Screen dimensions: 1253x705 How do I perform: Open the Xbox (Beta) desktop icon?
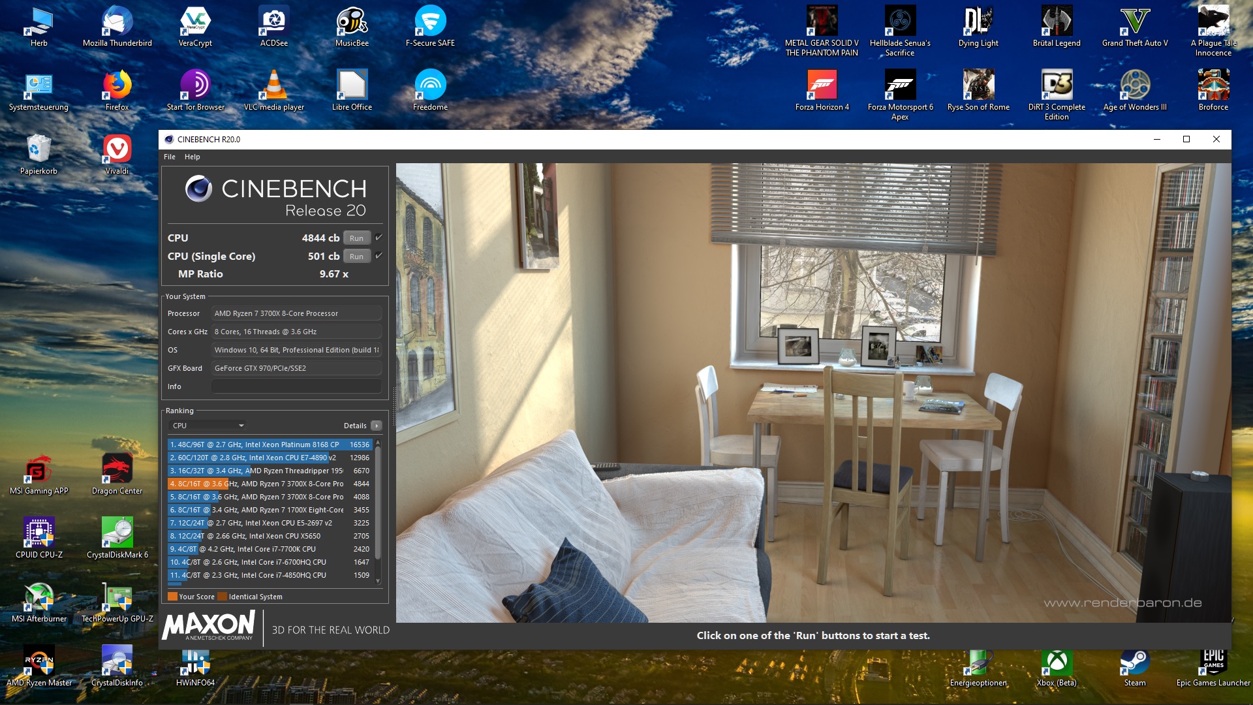[1057, 667]
